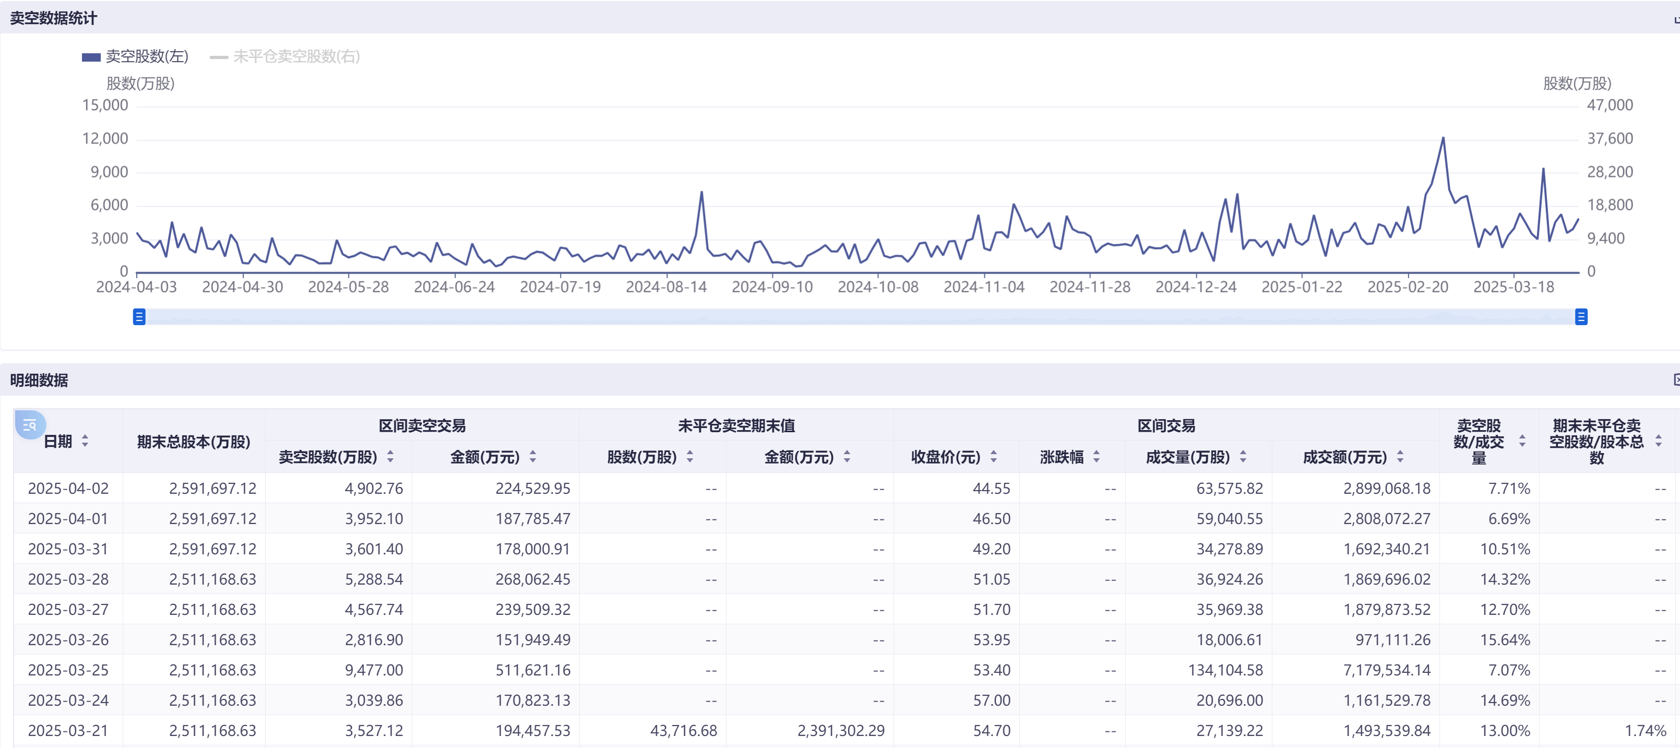Sort table by 日期 column
The width and height of the screenshot is (1680, 748).
(85, 442)
